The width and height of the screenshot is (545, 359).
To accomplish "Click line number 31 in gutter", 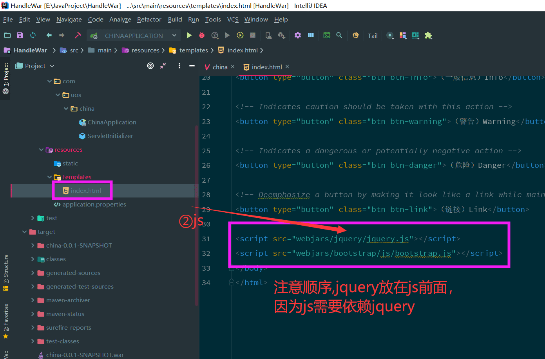I will click(x=206, y=239).
